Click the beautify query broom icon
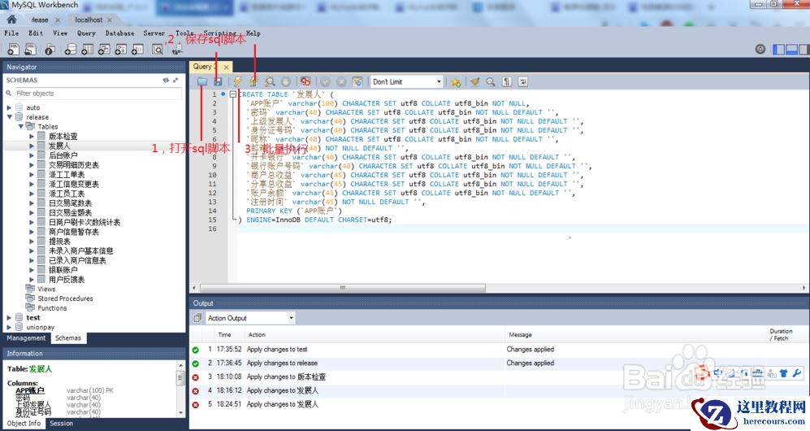 474,82
